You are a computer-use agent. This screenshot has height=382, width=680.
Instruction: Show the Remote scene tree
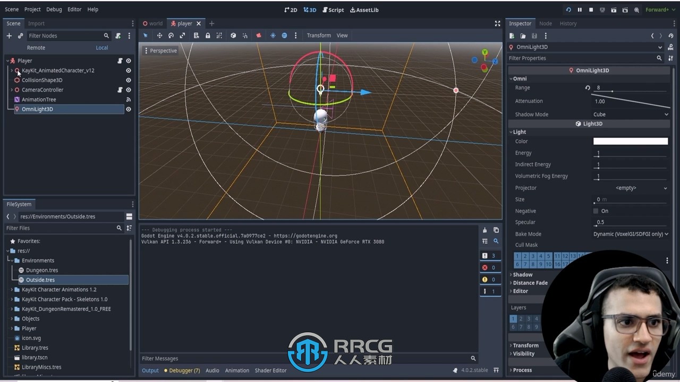(x=36, y=48)
